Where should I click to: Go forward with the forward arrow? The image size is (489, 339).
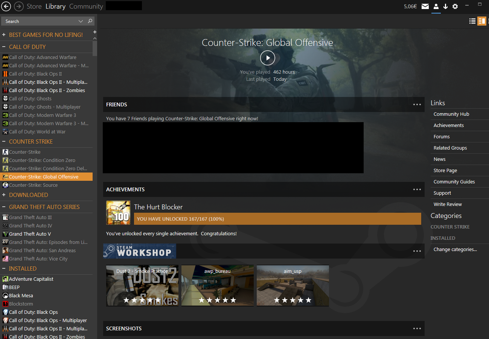coord(18,6)
